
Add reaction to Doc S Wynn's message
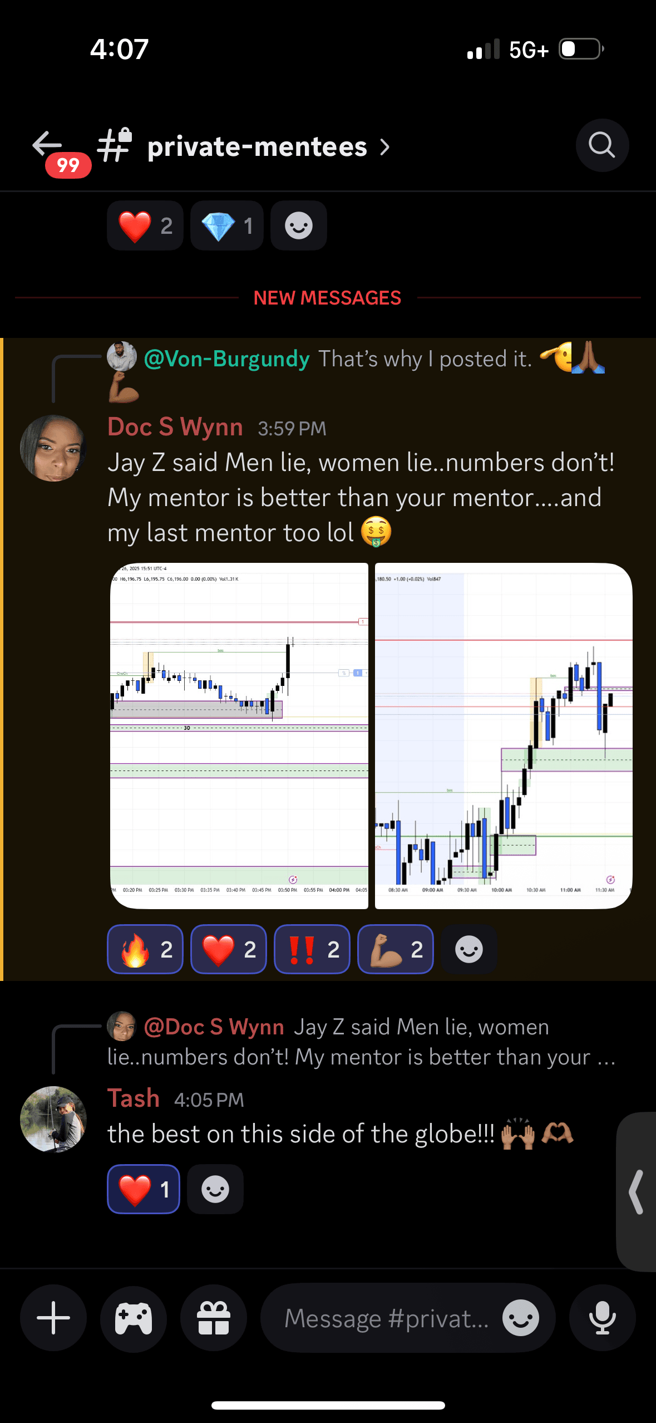pos(468,949)
